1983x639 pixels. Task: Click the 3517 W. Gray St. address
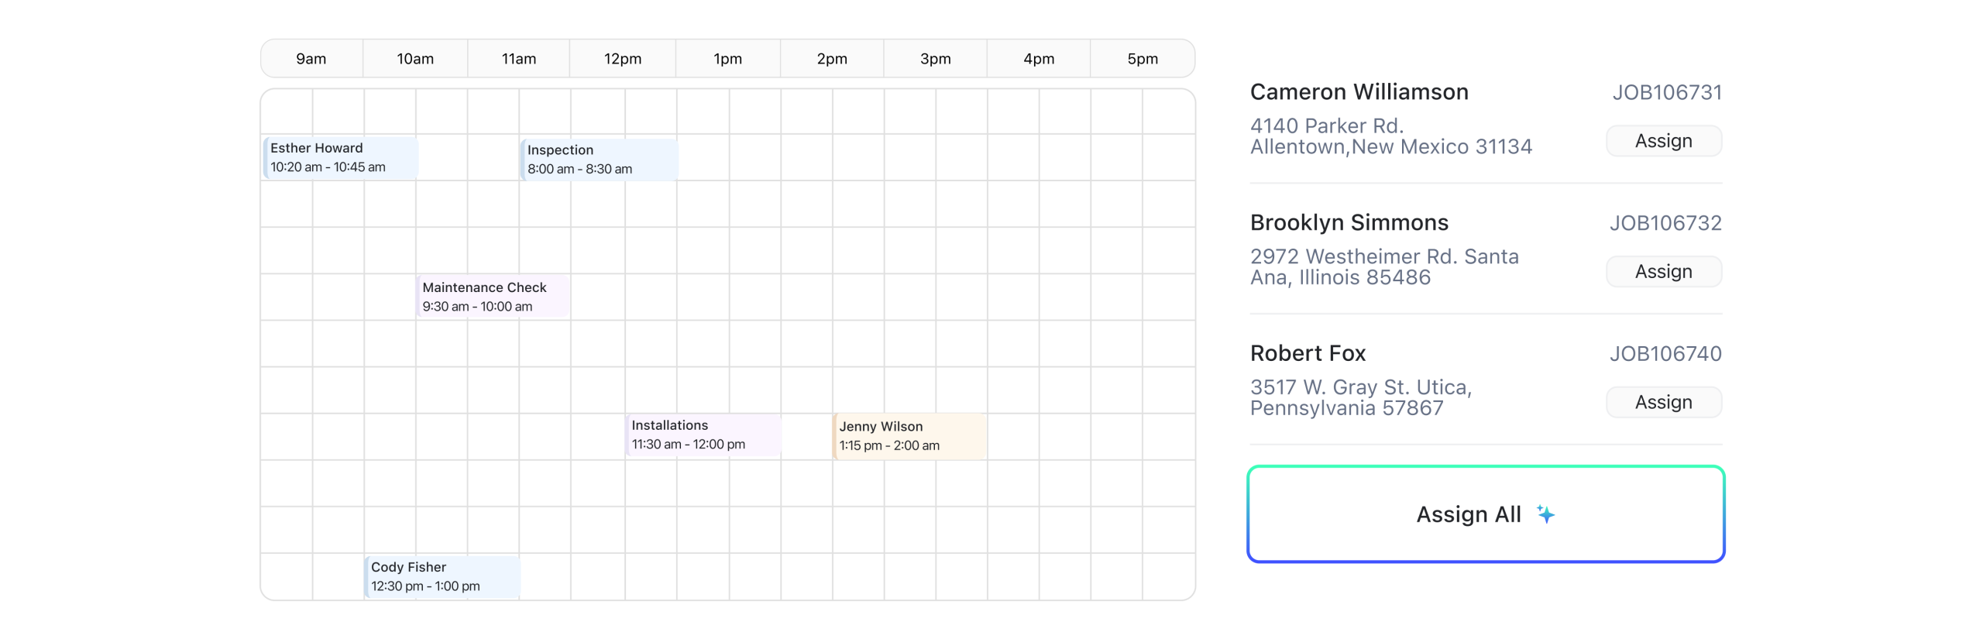click(x=1361, y=398)
